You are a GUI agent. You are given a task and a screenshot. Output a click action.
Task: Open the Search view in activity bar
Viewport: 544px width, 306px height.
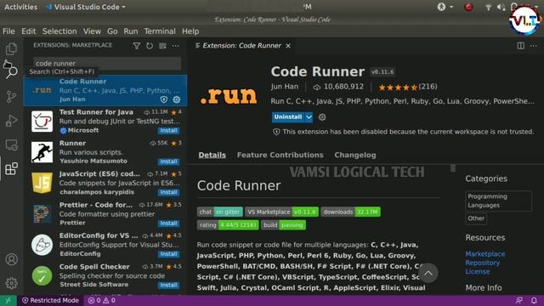11,71
